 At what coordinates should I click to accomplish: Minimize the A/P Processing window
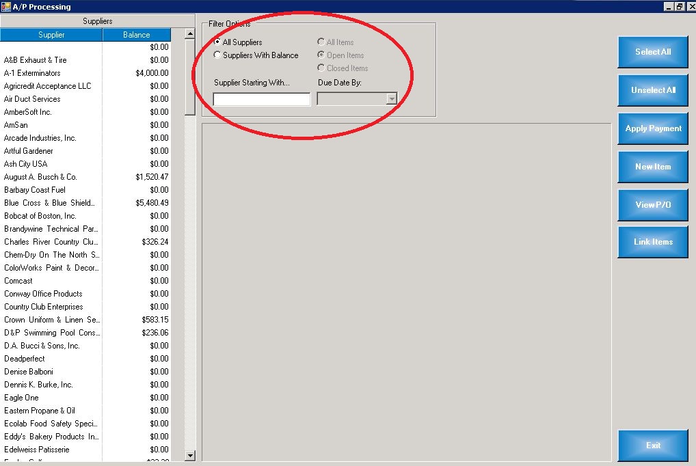(669, 6)
